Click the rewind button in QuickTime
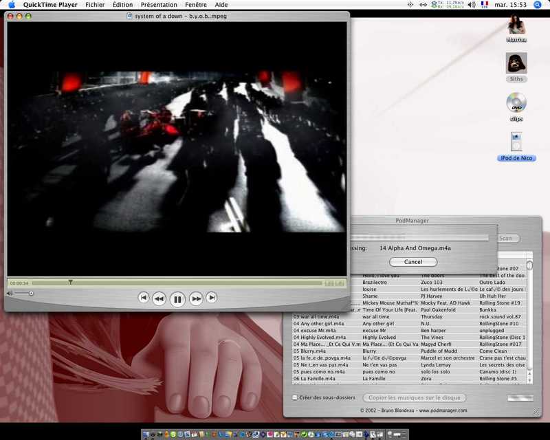 (159, 298)
